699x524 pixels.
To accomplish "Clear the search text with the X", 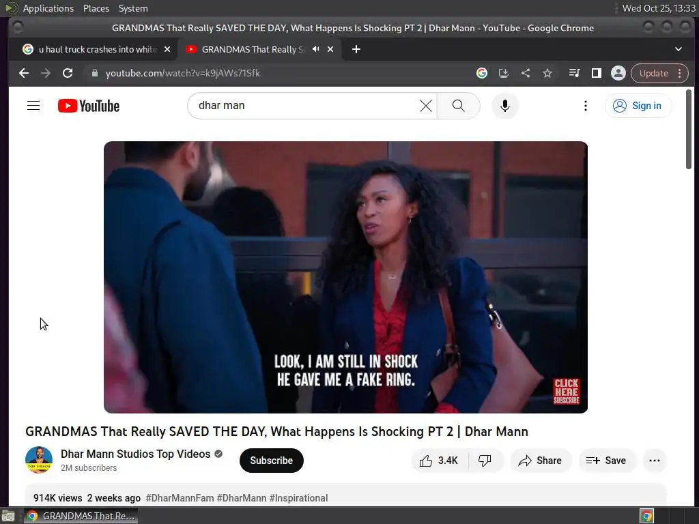I will pos(426,106).
